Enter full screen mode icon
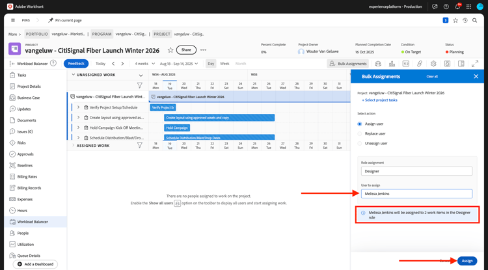This screenshot has height=270, width=488. click(475, 64)
